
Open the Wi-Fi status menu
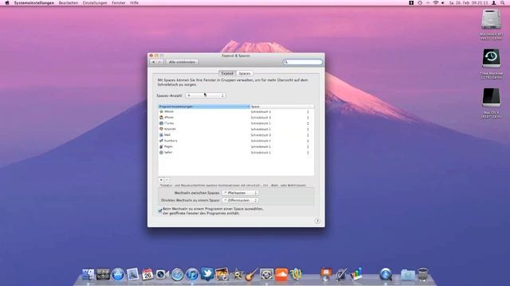436,2
